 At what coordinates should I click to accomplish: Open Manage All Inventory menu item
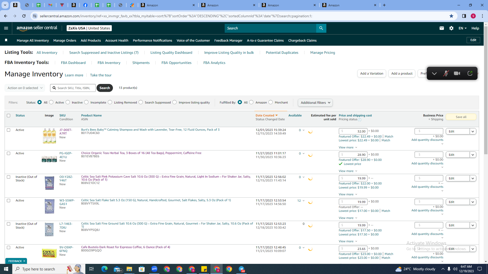point(33,40)
